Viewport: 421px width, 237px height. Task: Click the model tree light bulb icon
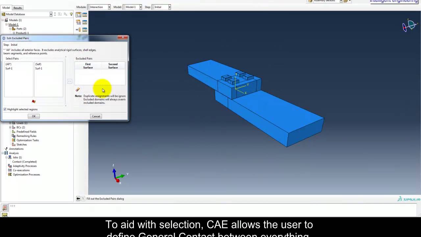tap(71, 14)
